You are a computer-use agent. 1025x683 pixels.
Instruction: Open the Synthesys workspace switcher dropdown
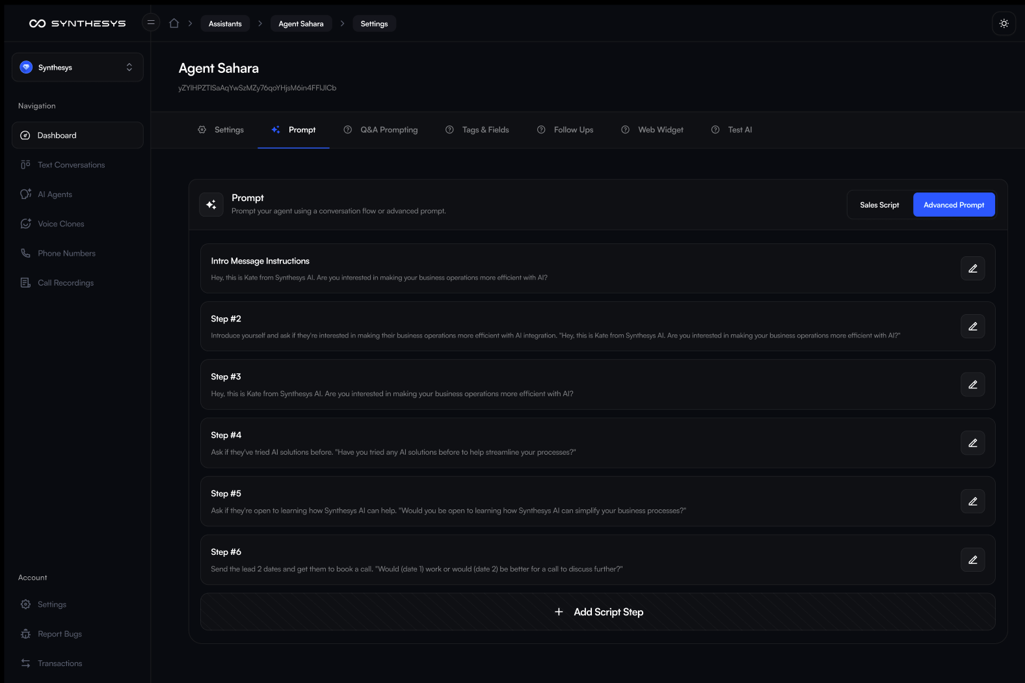coord(77,67)
